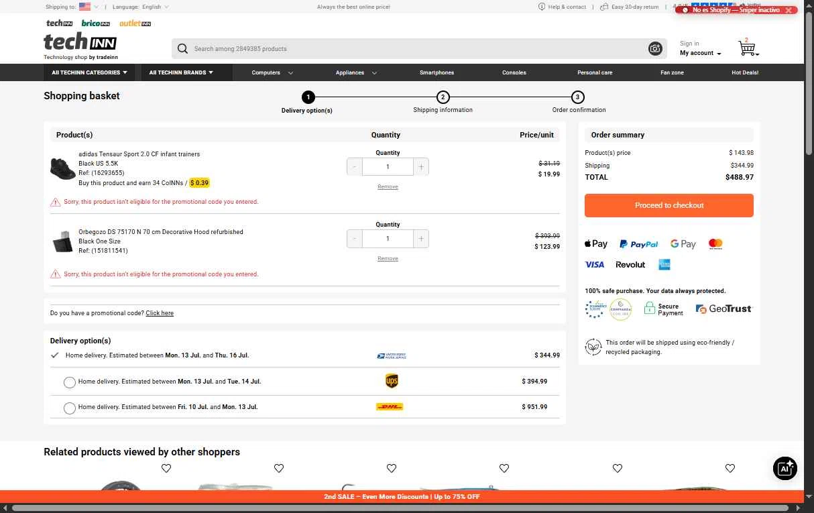Click the US flag shipping icon
The image size is (814, 513).
click(84, 7)
